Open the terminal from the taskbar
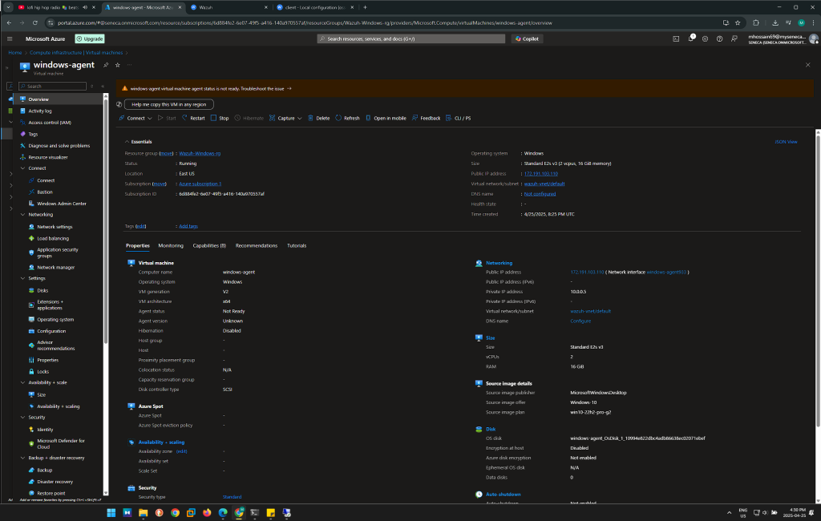Image resolution: width=821 pixels, height=521 pixels. click(x=254, y=513)
